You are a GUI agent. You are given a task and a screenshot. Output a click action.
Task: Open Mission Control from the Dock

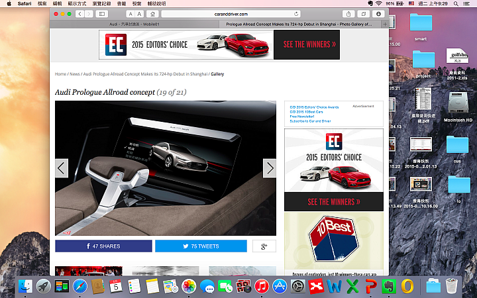[x=62, y=286]
